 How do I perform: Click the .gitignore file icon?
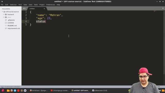coord(6,20)
